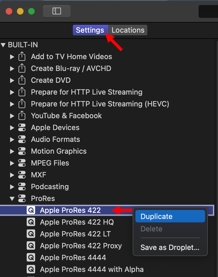
Task: Click the share icon beside Create DVD
Action: pyautogui.click(x=22, y=81)
